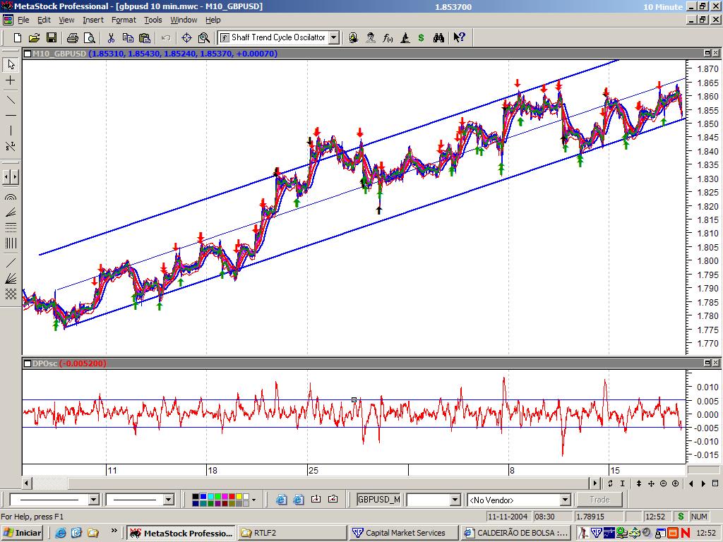The height and width of the screenshot is (542, 723).
Task: Open The Explorer binoculars icon
Action: tap(438, 37)
